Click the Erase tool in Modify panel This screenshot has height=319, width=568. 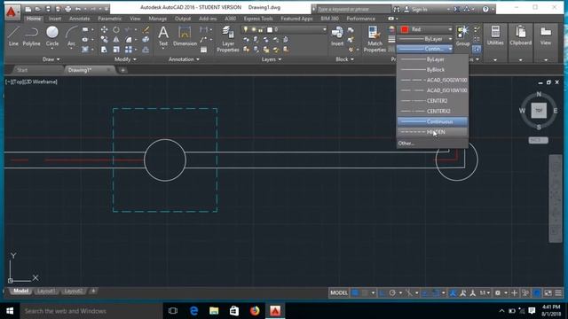point(146,29)
